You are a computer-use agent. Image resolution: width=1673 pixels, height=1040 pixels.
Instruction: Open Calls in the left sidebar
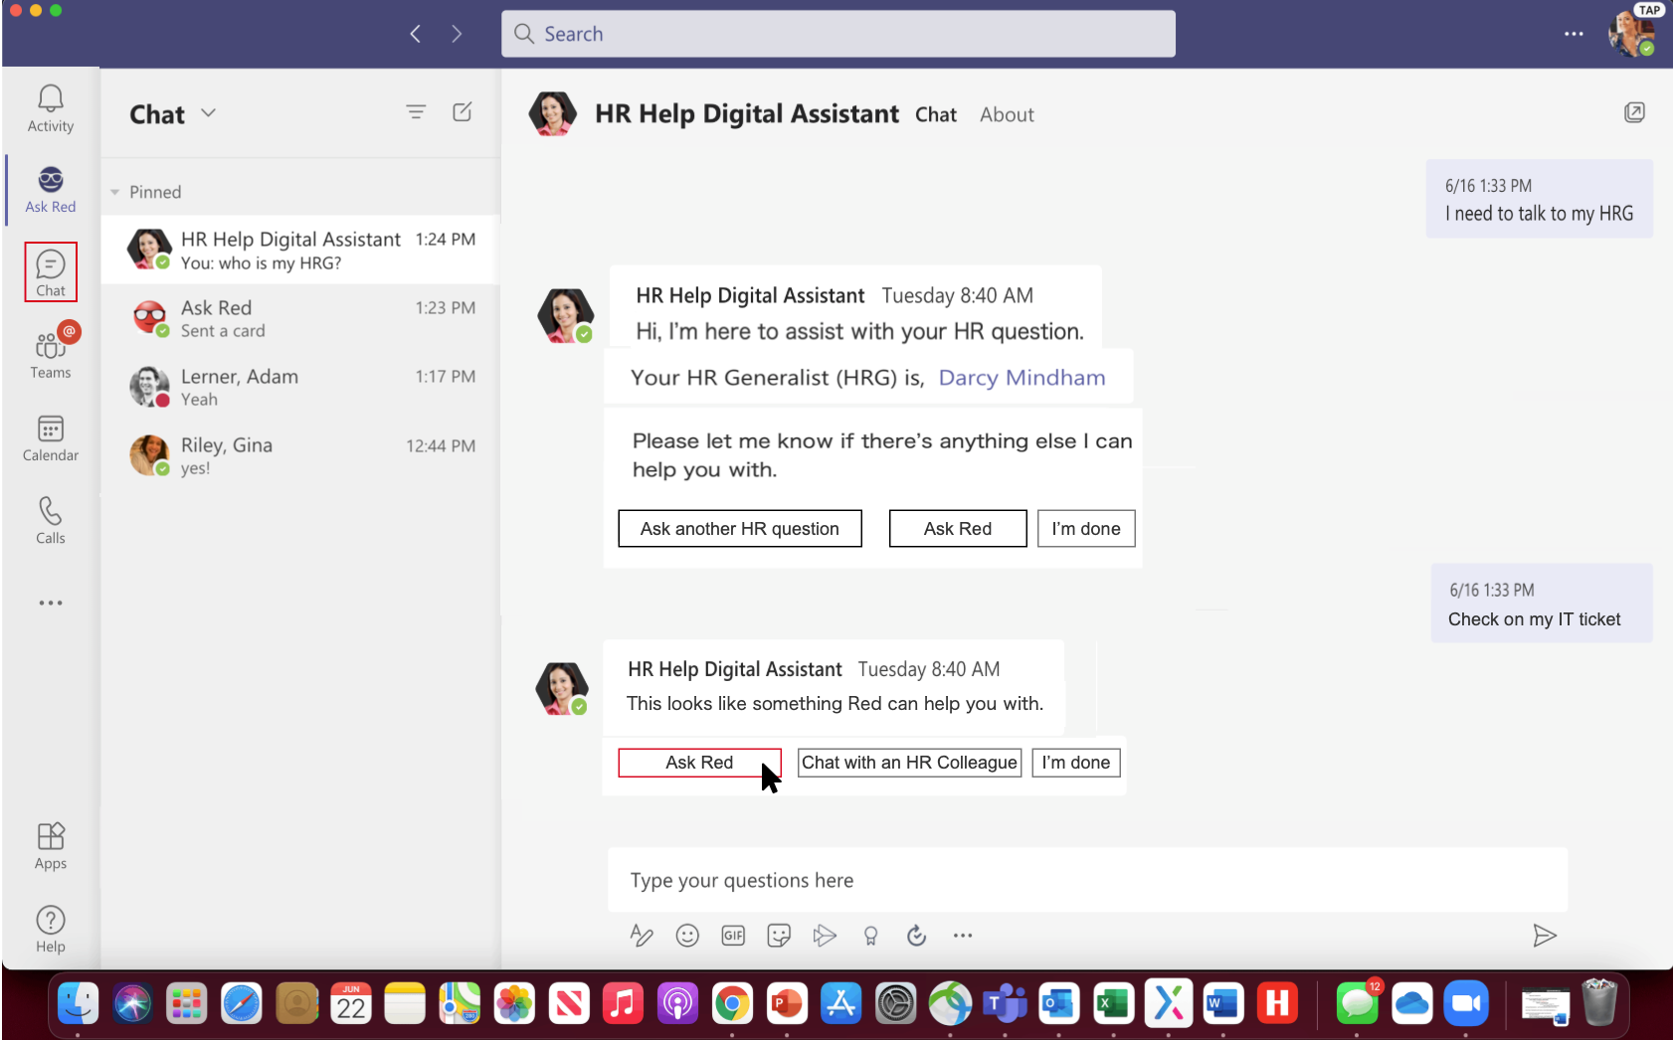[x=51, y=520]
